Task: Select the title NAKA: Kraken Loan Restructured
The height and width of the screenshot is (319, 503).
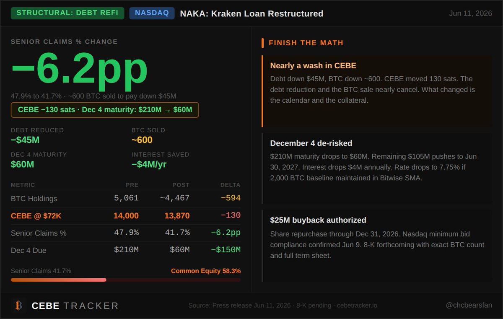Action: pyautogui.click(x=251, y=13)
